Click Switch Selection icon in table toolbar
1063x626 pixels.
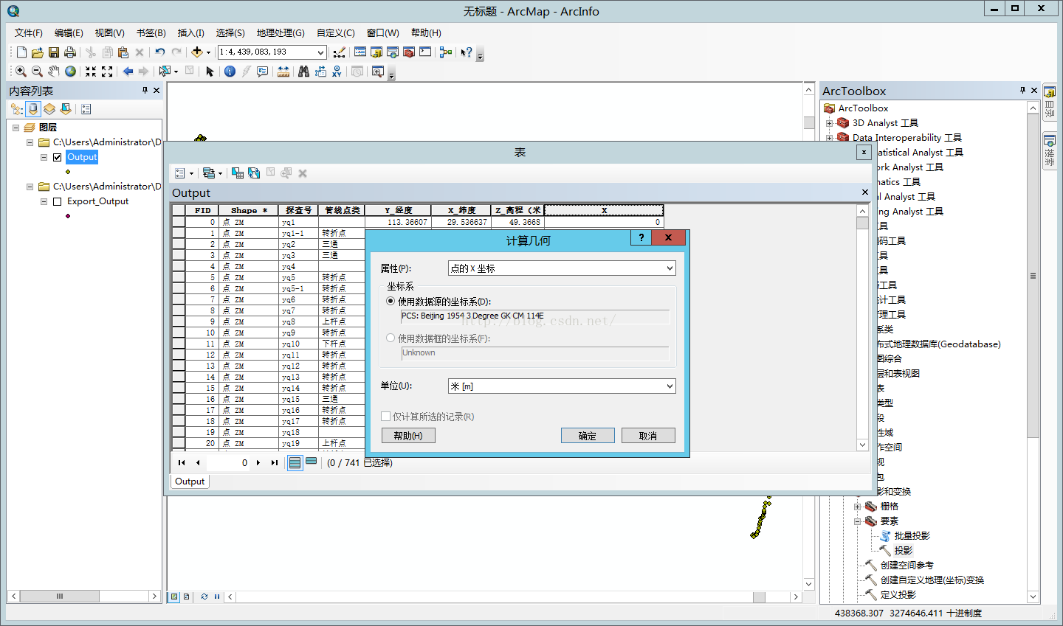[254, 173]
